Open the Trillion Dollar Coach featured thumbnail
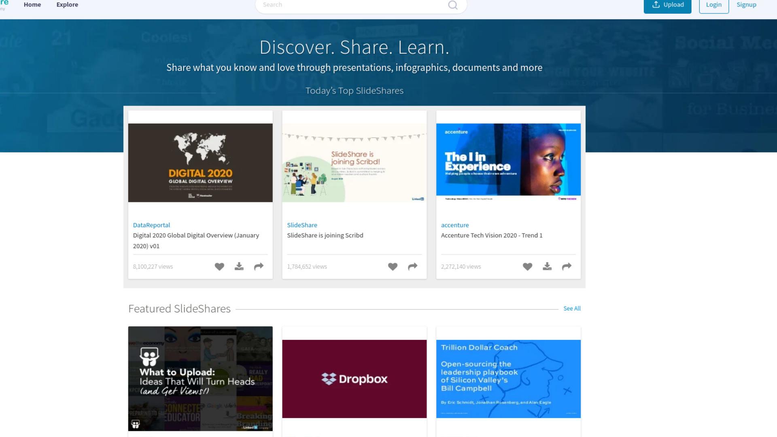This screenshot has height=437, width=777. pyautogui.click(x=508, y=379)
